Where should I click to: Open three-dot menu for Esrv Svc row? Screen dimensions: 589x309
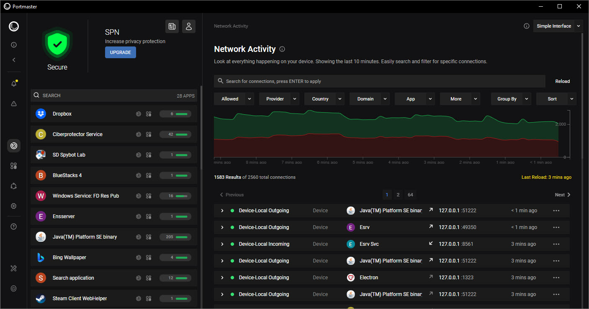[x=556, y=244]
